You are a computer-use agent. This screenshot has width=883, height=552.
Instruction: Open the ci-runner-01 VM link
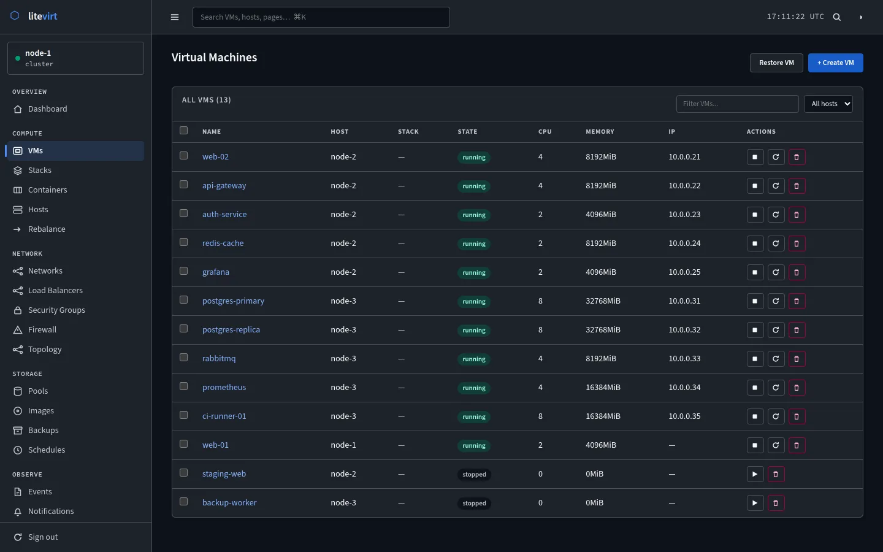224,416
